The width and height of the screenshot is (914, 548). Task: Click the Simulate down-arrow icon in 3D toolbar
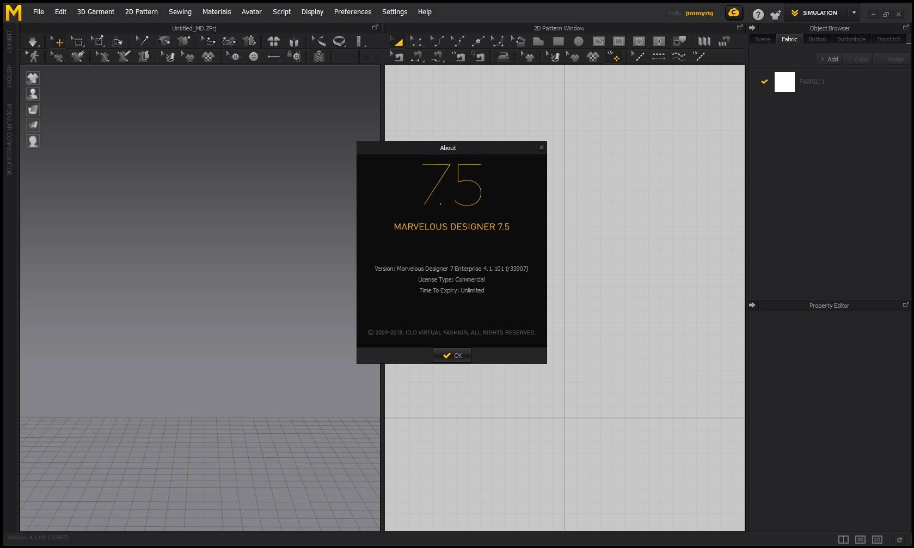[33, 41]
